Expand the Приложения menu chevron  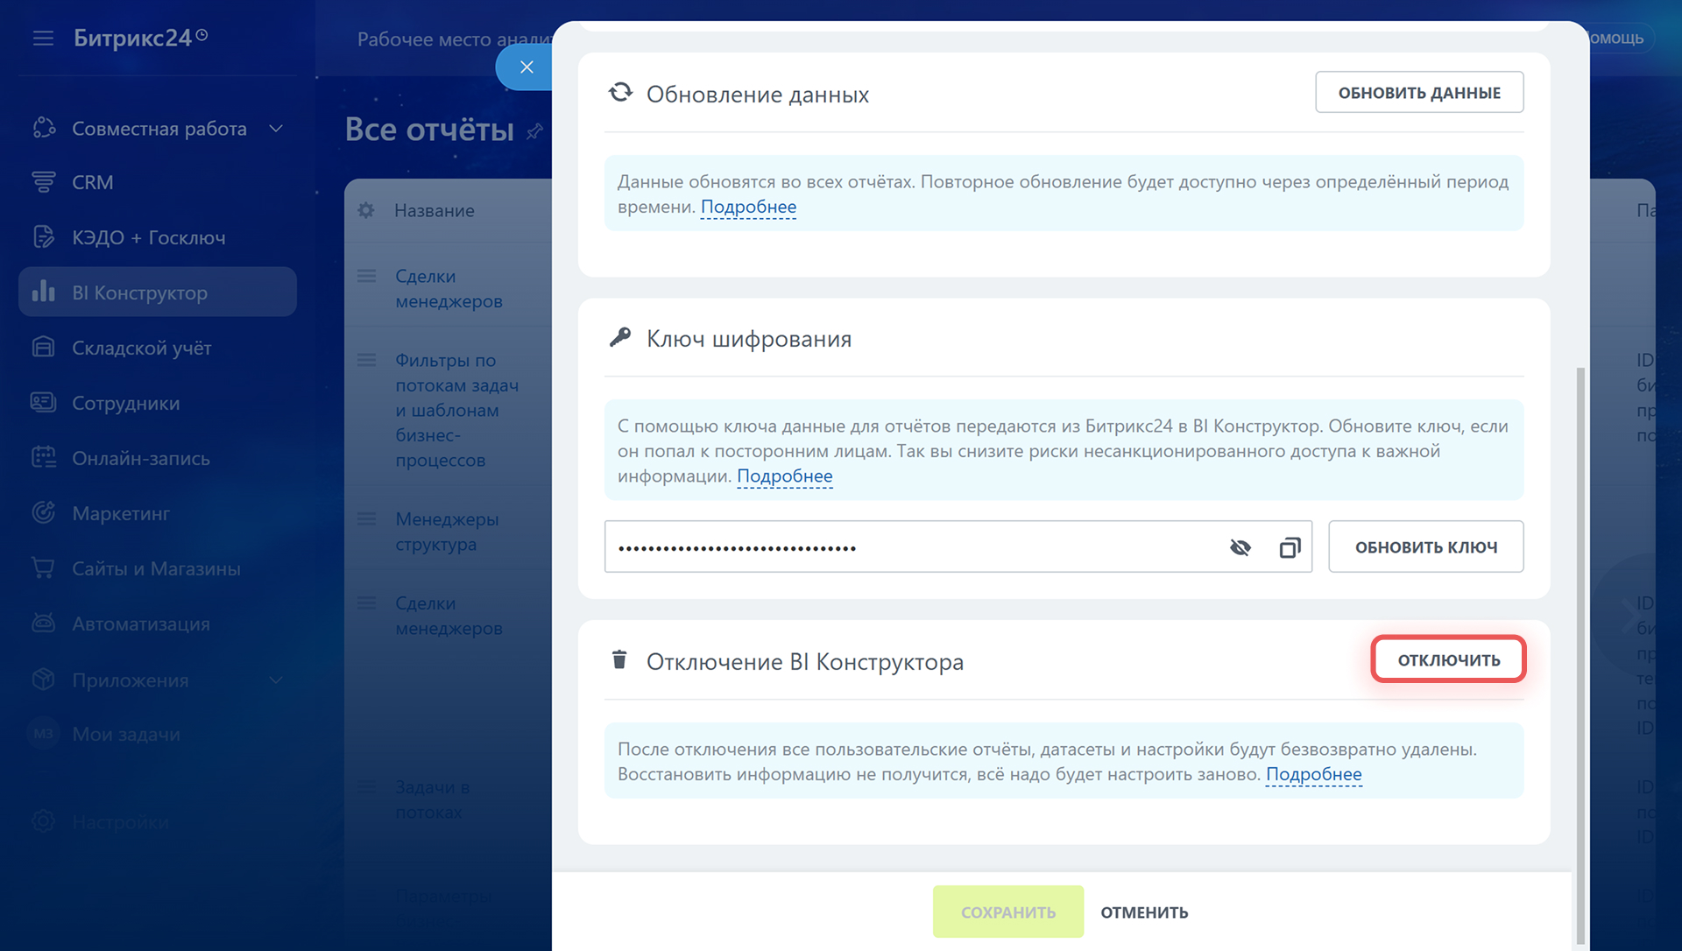(x=276, y=680)
